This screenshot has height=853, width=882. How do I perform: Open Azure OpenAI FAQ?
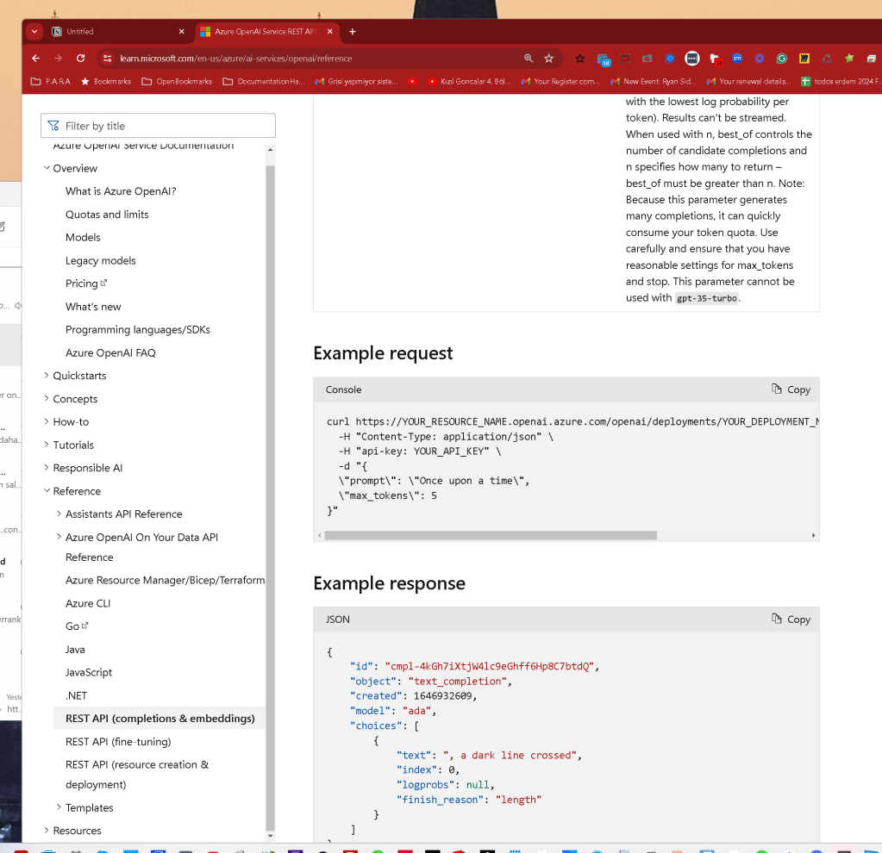pyautogui.click(x=110, y=352)
